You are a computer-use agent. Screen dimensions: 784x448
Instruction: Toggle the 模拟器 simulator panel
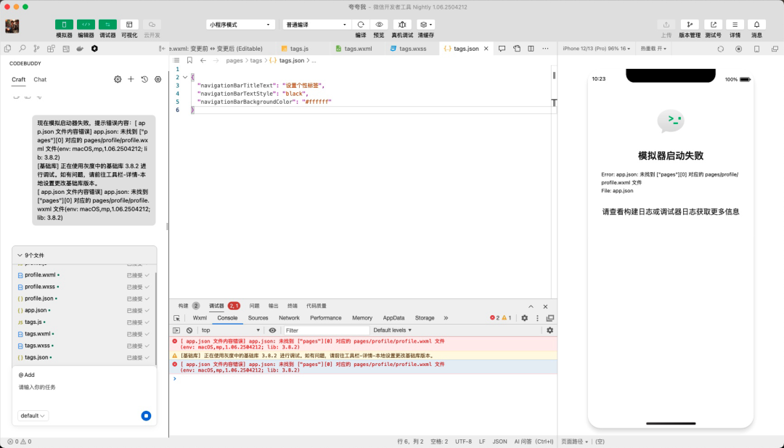64,25
